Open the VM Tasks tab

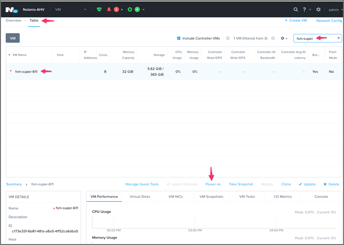[247, 196]
